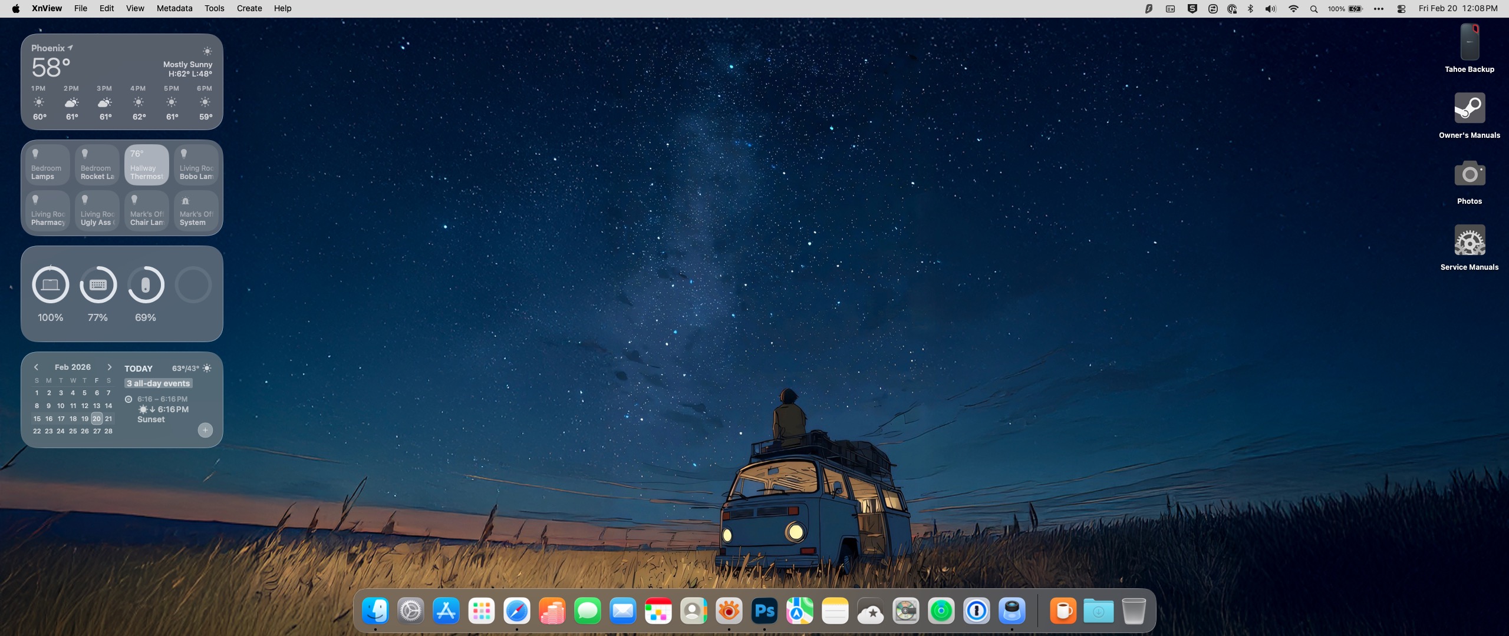Launch Photoshop from the dock

(764, 611)
